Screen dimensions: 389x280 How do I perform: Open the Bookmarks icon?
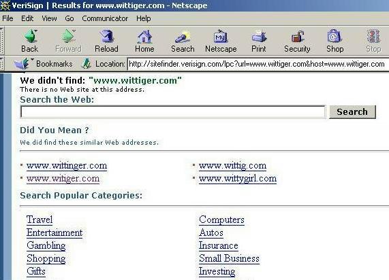[22, 63]
